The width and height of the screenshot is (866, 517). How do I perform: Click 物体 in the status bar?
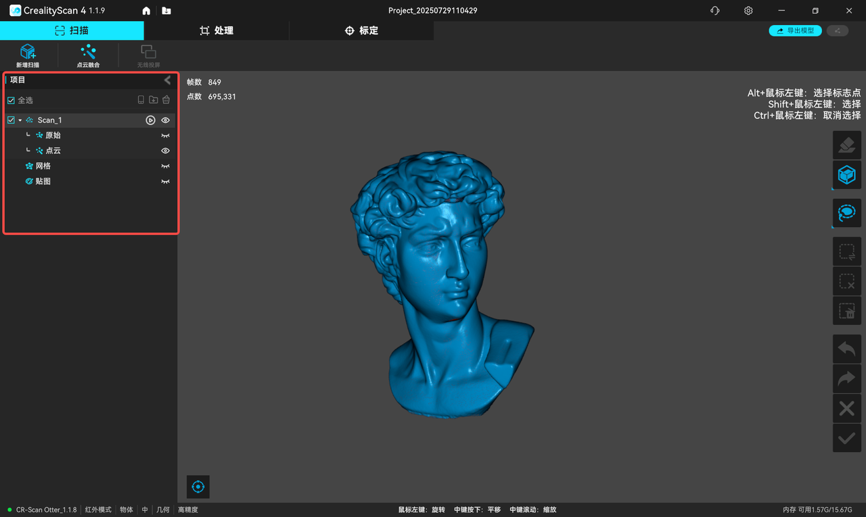click(x=127, y=510)
